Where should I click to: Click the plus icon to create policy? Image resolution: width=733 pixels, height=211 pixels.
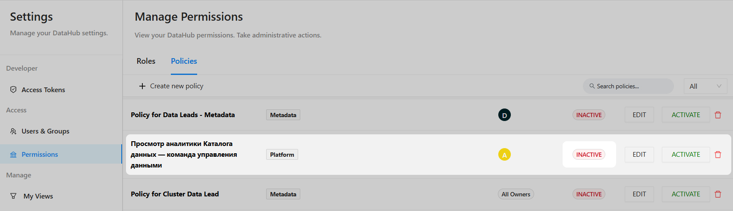point(142,86)
